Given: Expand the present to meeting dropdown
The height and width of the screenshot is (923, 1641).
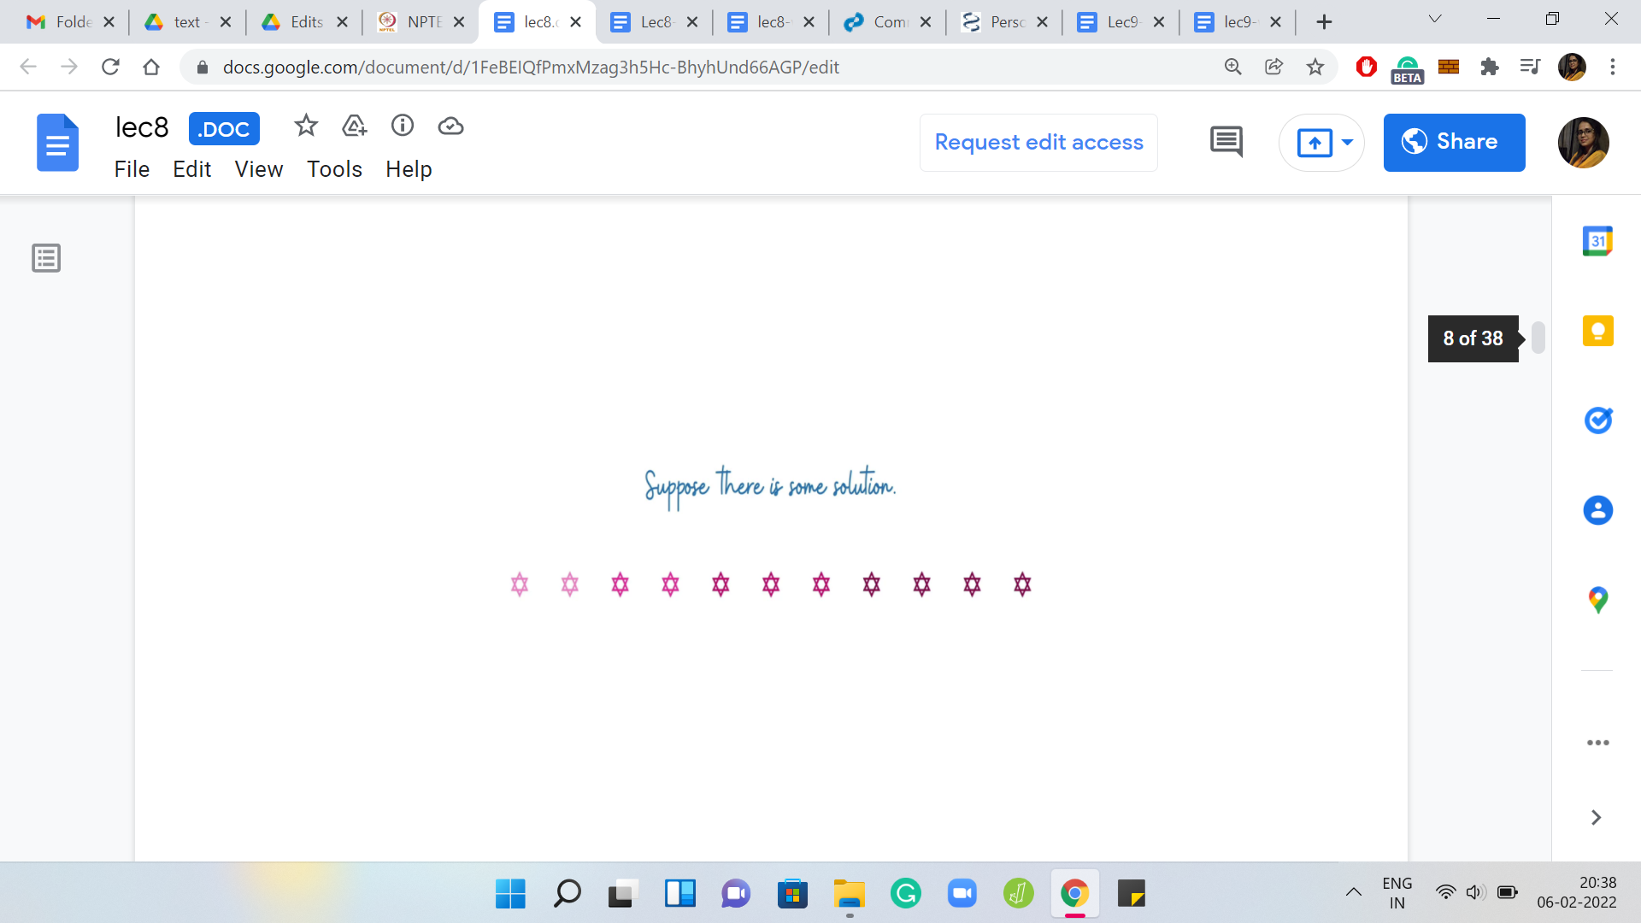Looking at the screenshot, I should tap(1348, 142).
